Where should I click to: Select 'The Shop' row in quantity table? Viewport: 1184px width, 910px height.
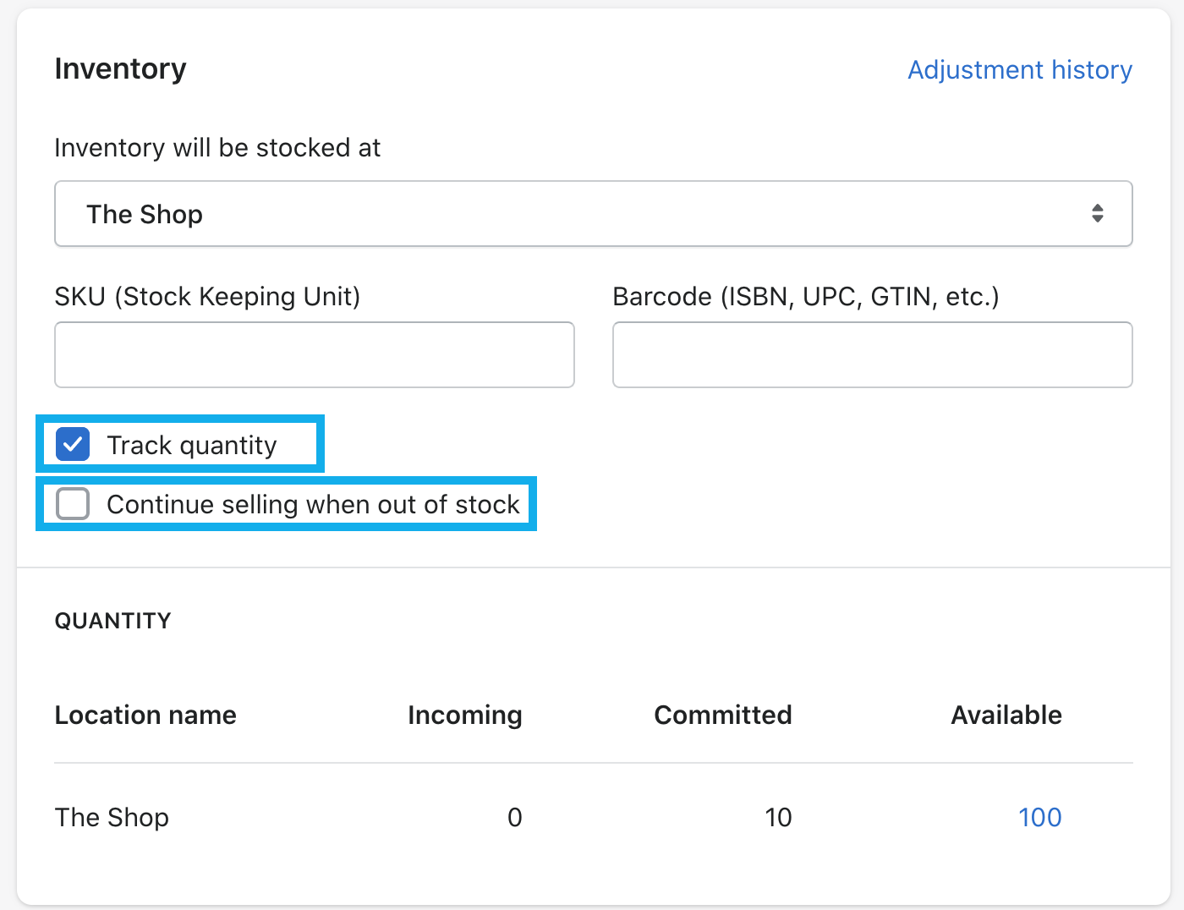[112, 817]
